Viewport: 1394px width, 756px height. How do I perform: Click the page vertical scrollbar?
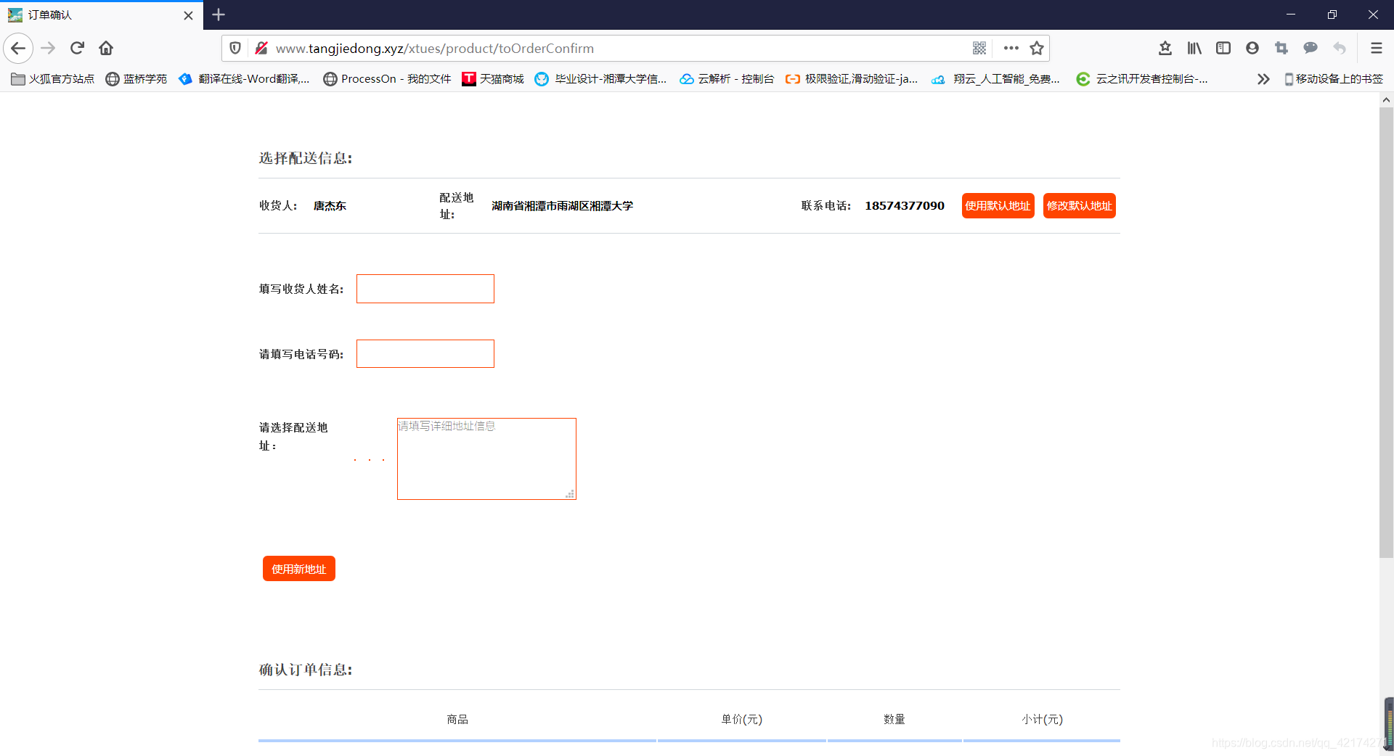click(1387, 334)
